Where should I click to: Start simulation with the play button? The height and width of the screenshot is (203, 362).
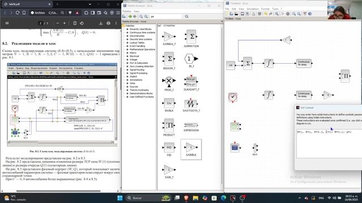pos(283,14)
